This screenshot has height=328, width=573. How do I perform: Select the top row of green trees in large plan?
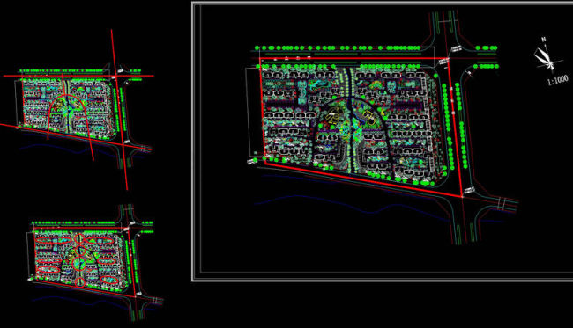coord(338,47)
